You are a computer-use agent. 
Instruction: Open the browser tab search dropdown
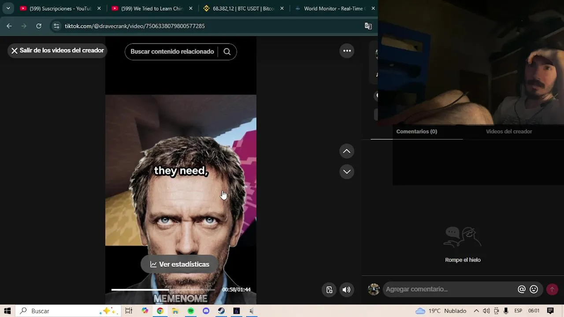[8, 8]
